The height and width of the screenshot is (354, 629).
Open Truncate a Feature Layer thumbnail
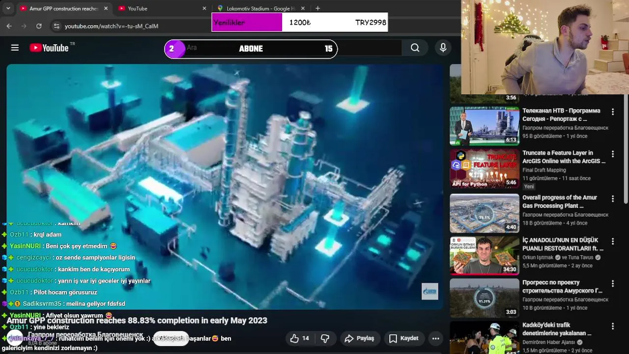click(x=485, y=169)
